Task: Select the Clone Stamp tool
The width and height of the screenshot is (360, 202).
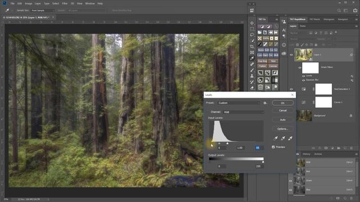Action: (252, 76)
